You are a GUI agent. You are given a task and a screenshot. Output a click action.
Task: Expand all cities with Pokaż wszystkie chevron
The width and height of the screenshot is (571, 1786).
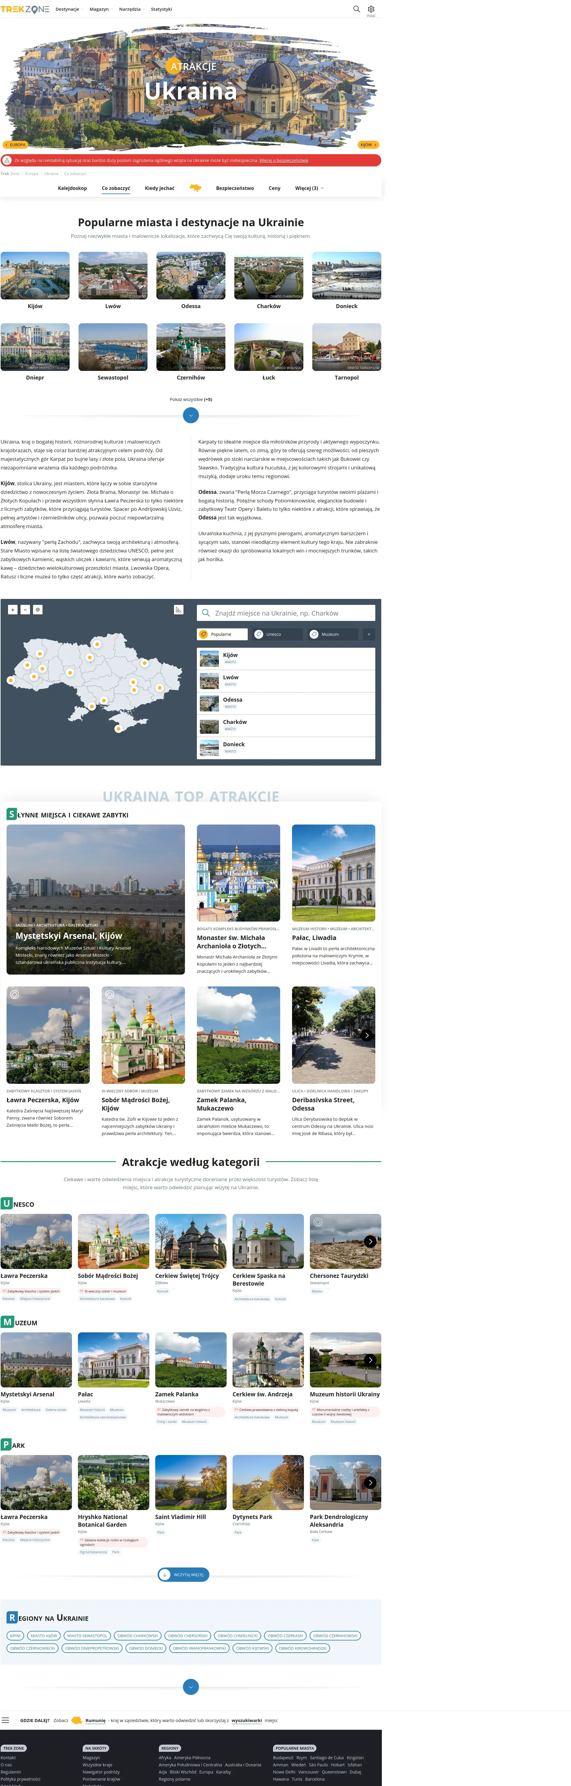tap(191, 415)
